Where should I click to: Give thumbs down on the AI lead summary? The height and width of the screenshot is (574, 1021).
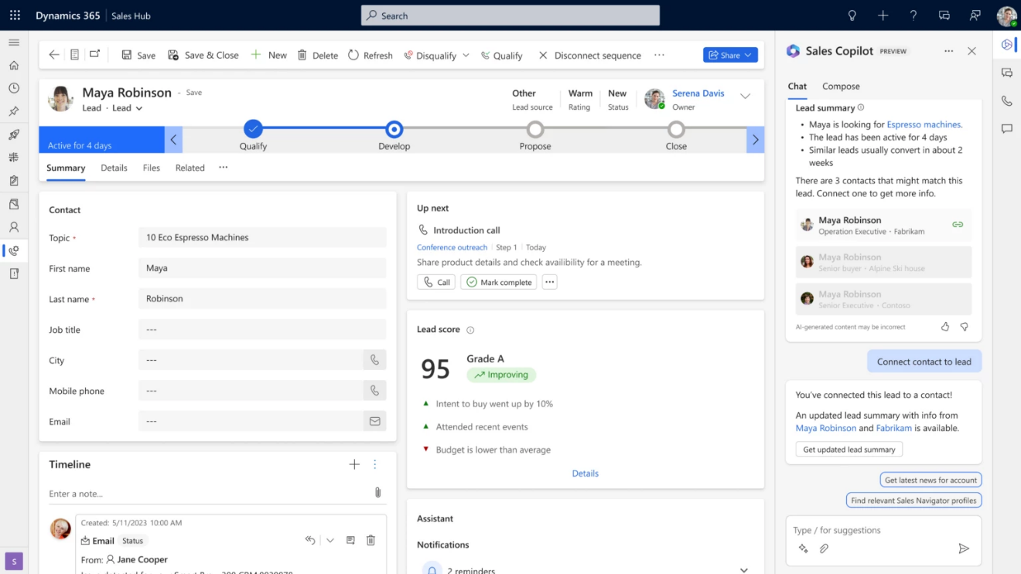(964, 327)
